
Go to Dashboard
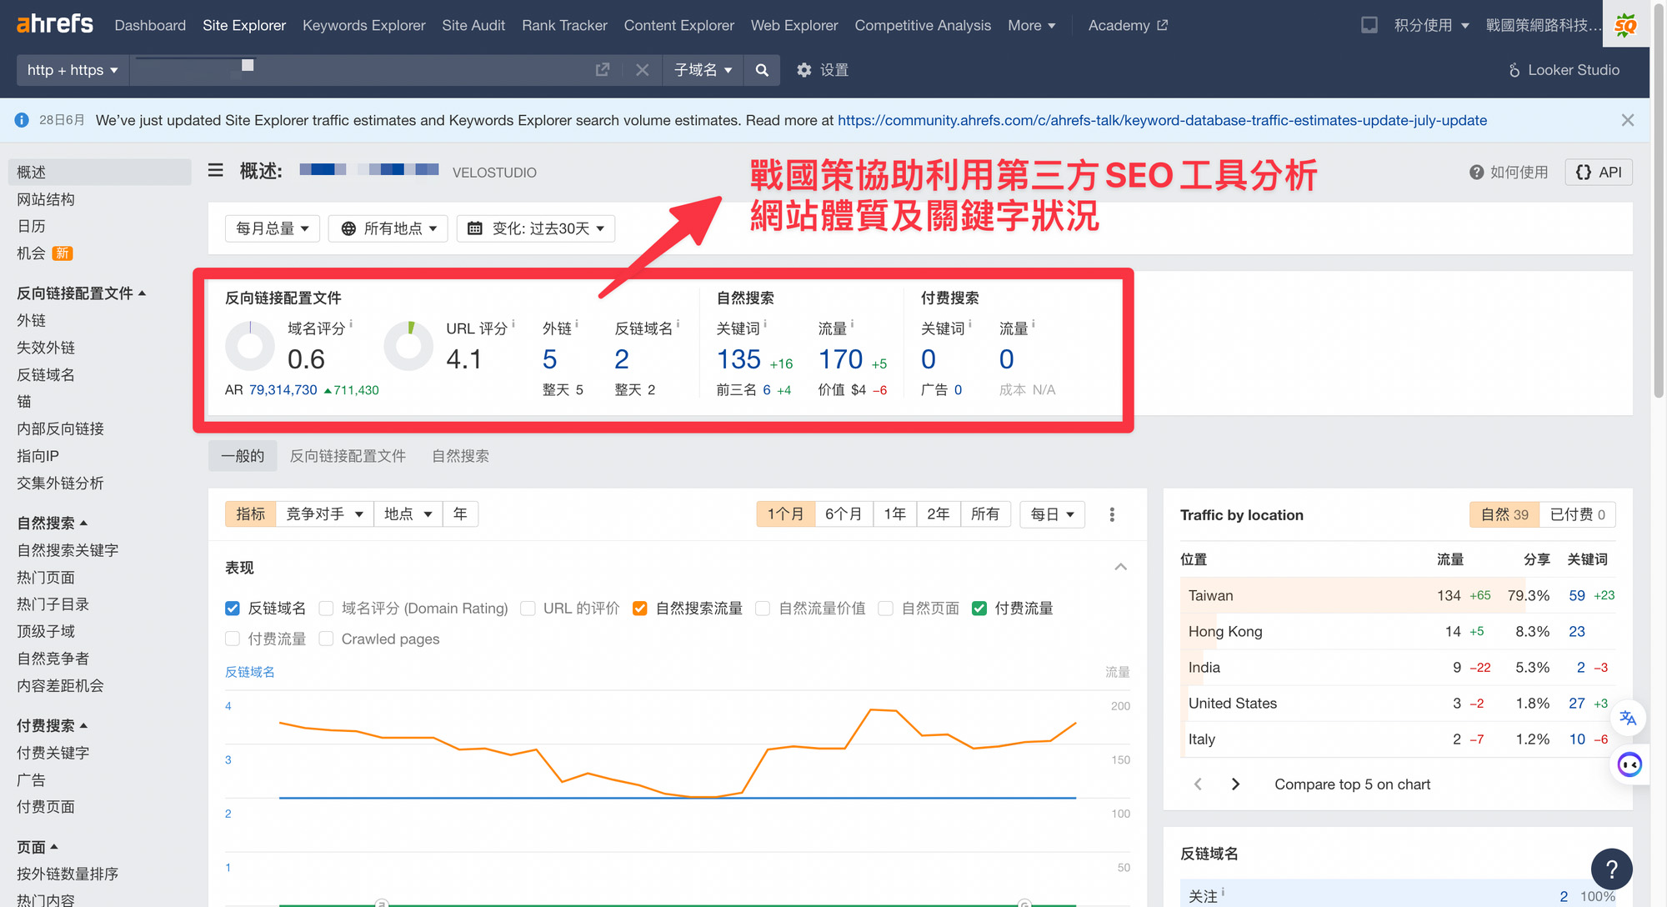pyautogui.click(x=150, y=25)
